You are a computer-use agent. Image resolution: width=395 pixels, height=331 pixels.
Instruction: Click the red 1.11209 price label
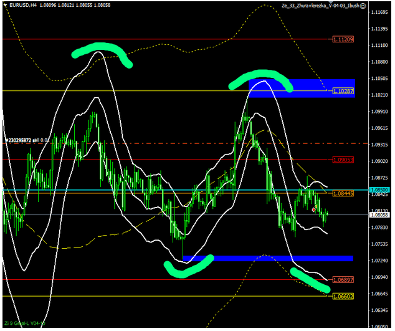pyautogui.click(x=343, y=39)
